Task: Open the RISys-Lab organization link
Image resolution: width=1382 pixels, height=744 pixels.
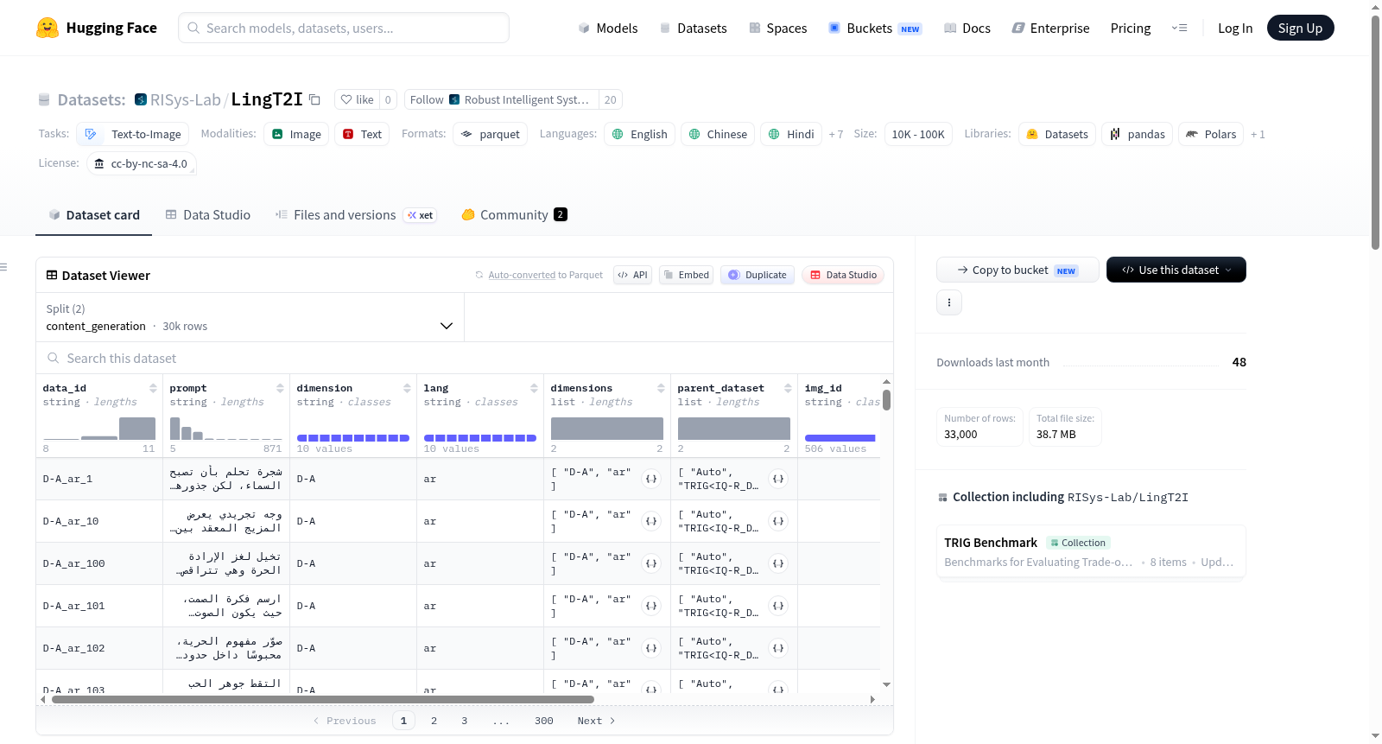Action: click(186, 100)
